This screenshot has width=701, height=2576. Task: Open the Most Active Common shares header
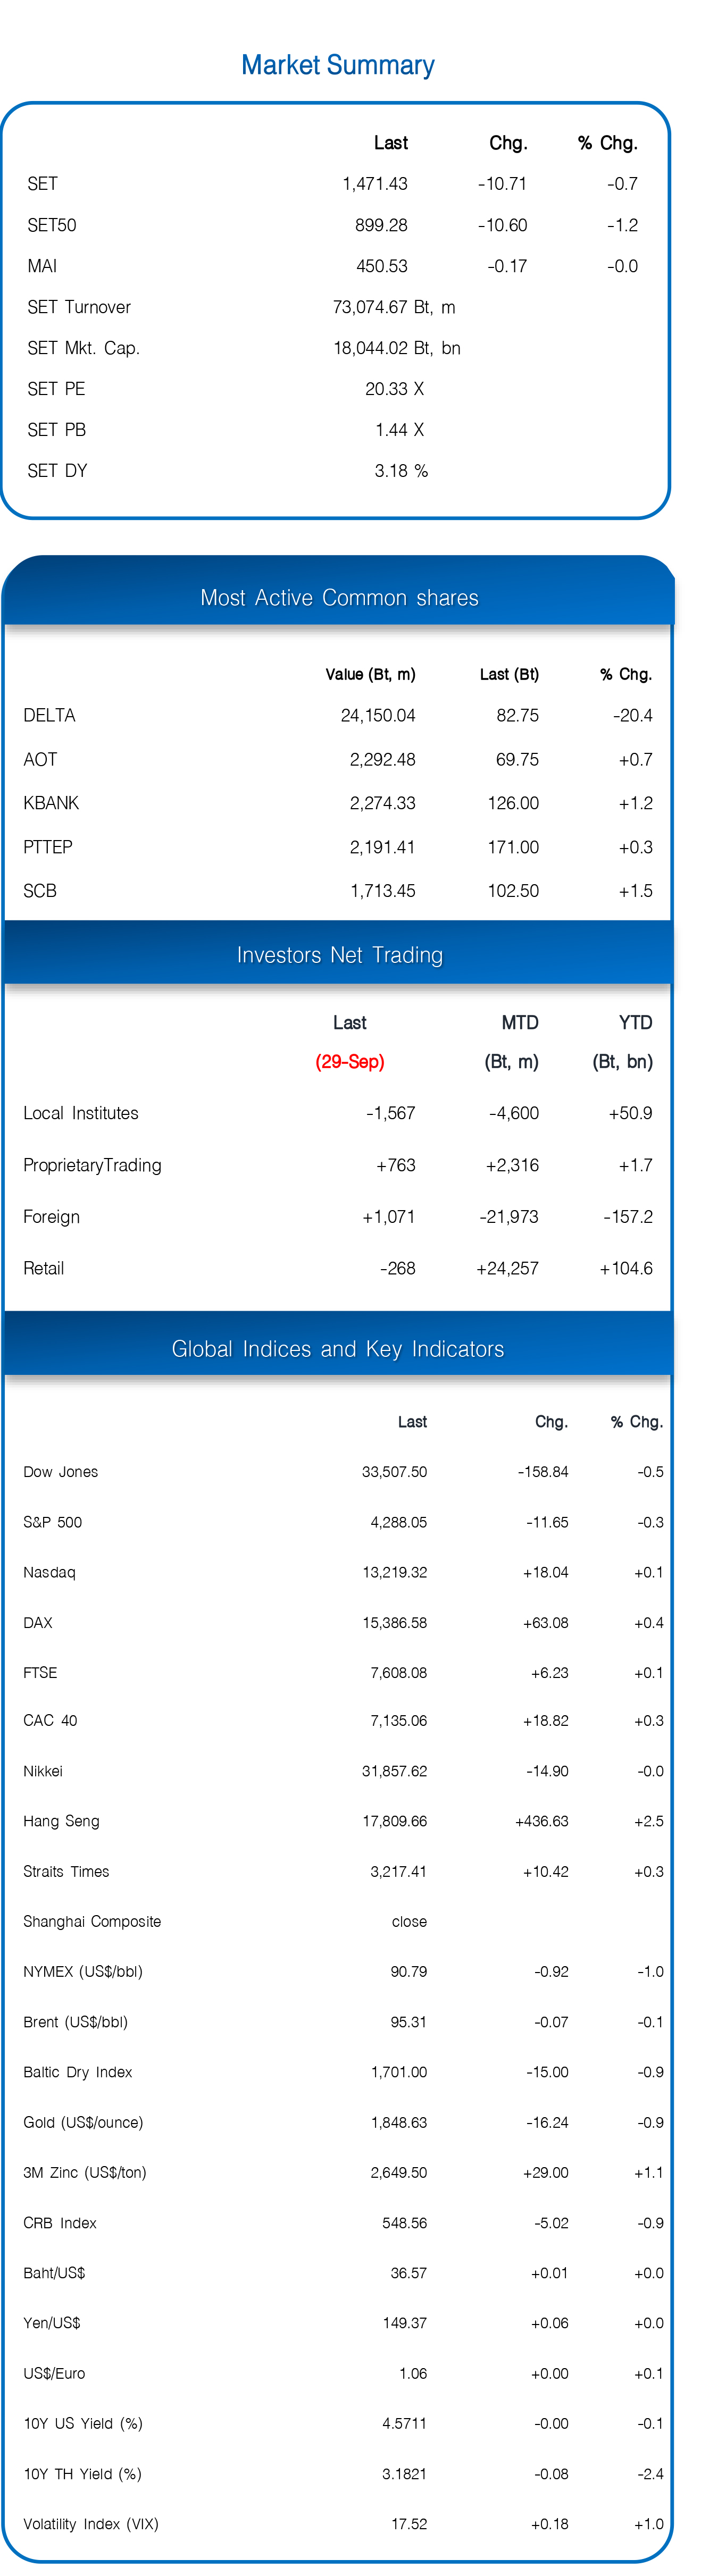[x=339, y=597]
